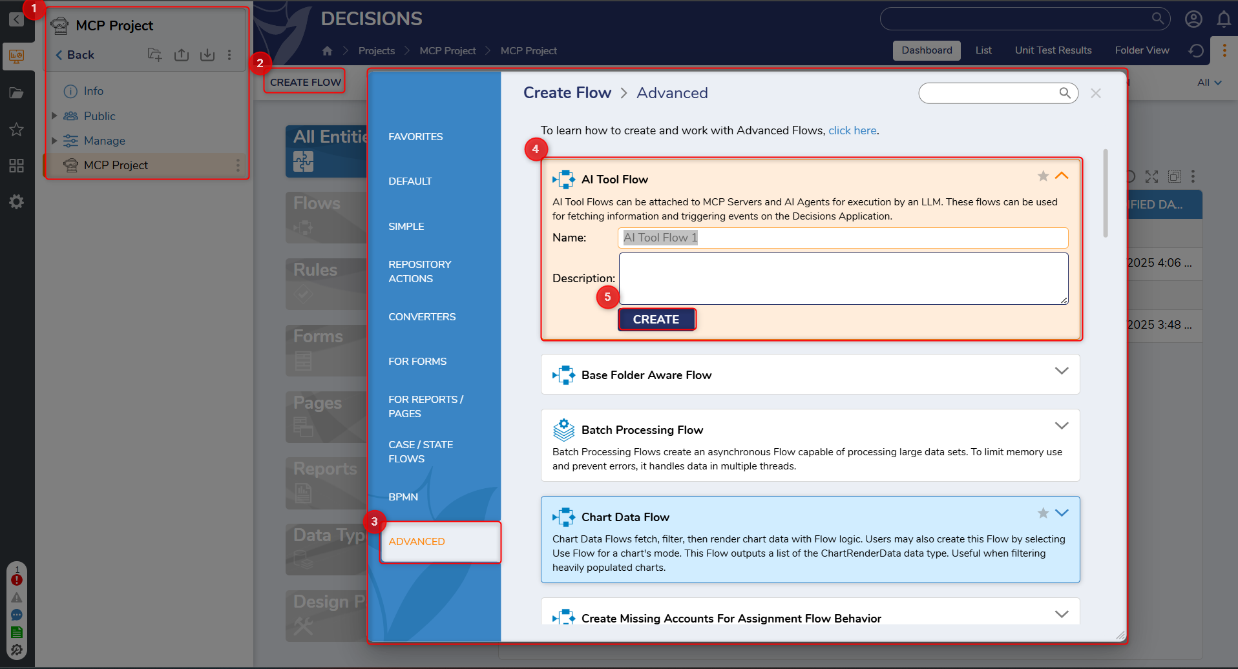Open the folders icon in left rail

click(x=17, y=93)
